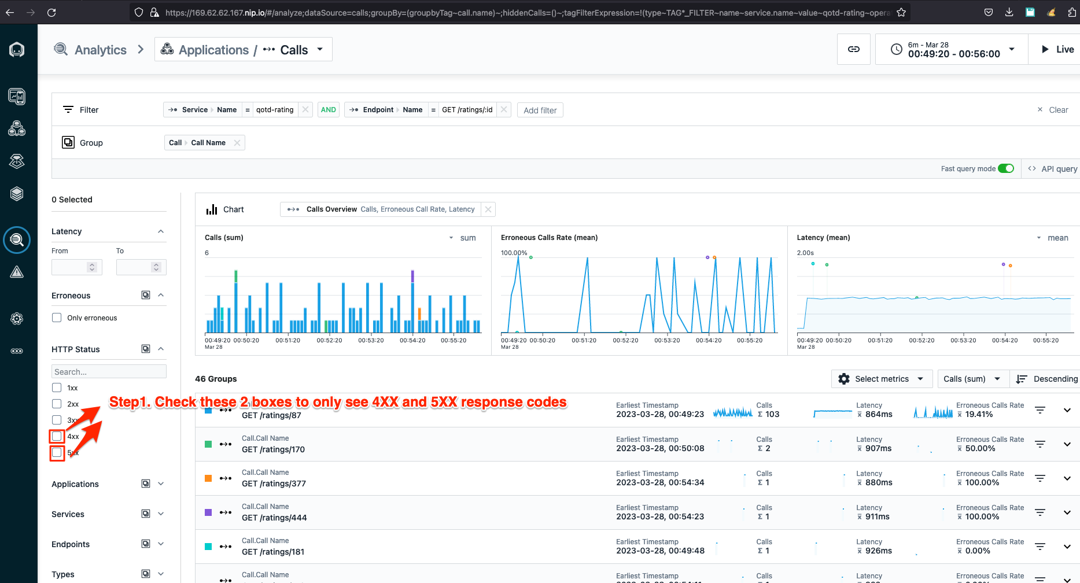1080x583 pixels.
Task: Open the Applications / Calls dropdown
Action: point(244,49)
